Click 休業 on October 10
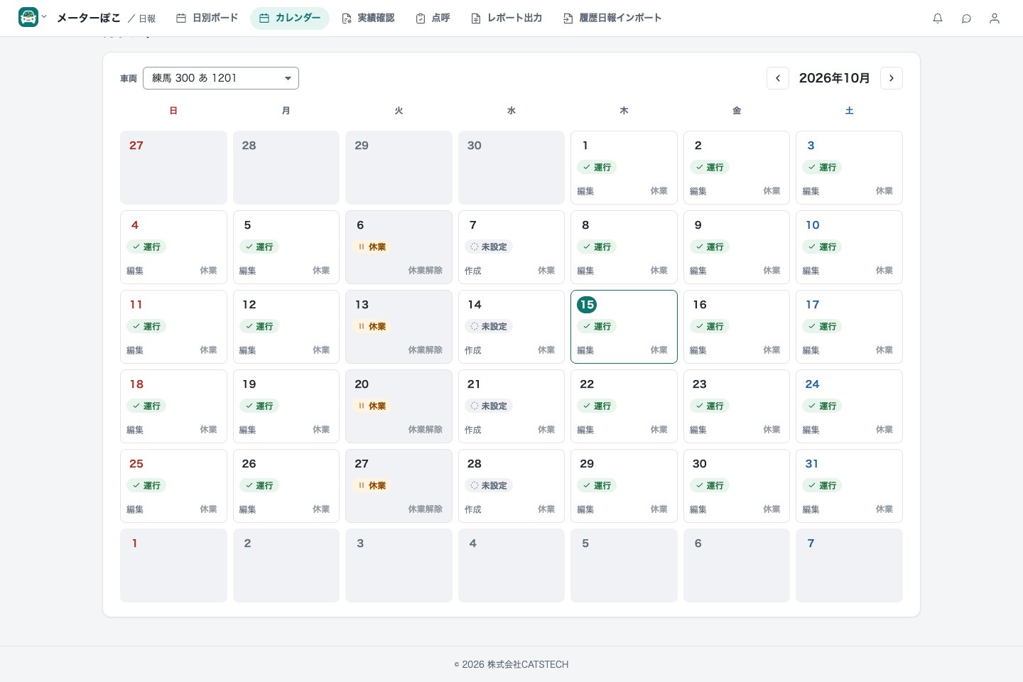The height and width of the screenshot is (682, 1023). [884, 271]
